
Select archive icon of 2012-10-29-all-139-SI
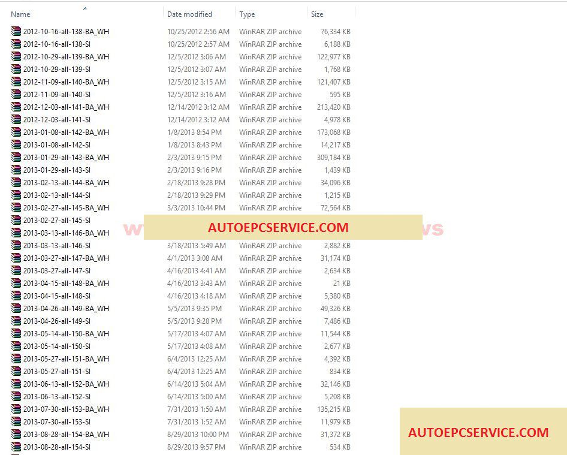click(16, 69)
